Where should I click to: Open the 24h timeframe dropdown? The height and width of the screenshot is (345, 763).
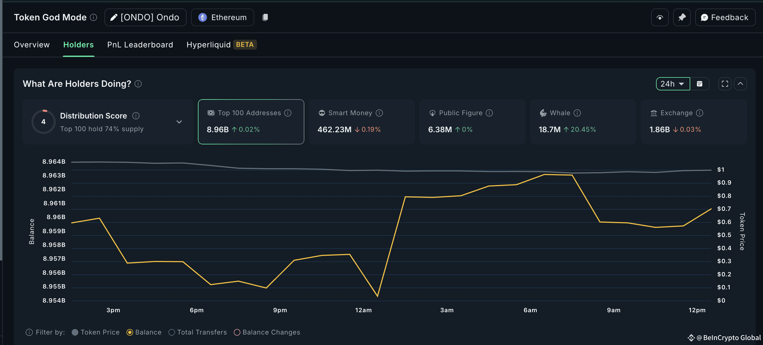coord(673,84)
